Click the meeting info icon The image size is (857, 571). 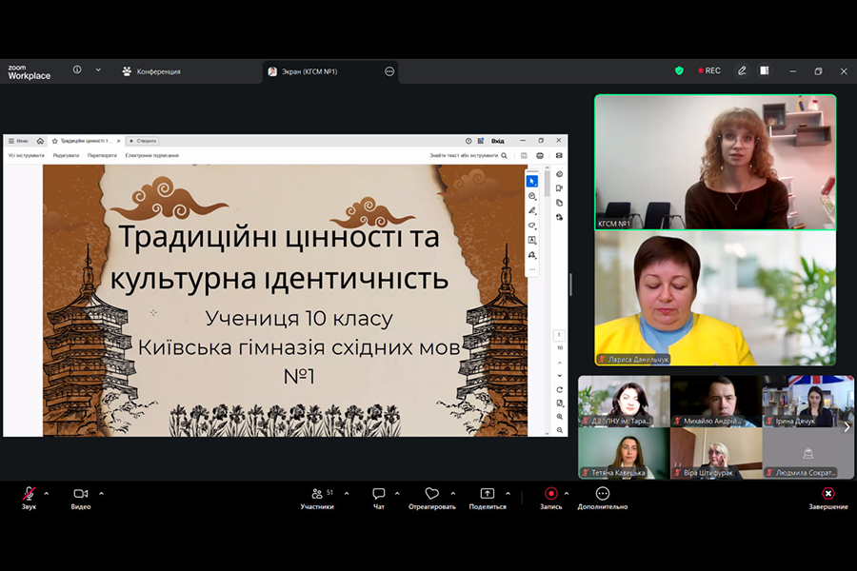point(77,69)
